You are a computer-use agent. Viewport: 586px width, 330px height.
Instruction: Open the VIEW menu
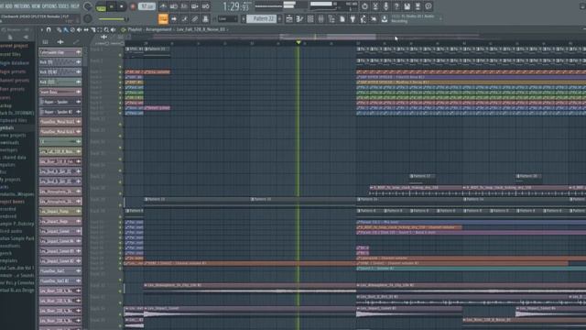point(36,6)
